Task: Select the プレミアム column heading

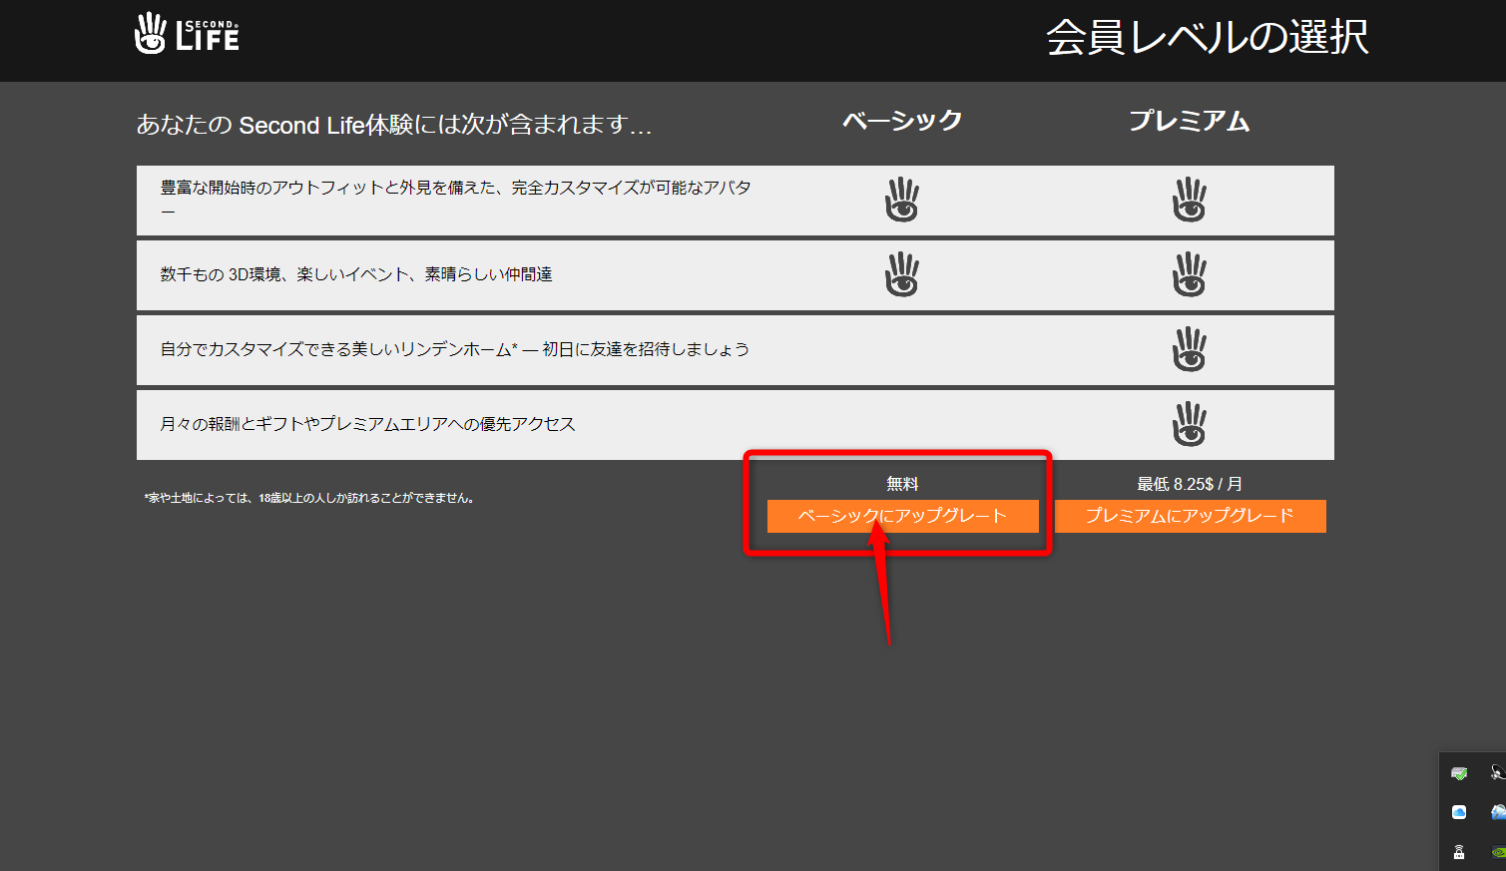Action: coord(1189,121)
